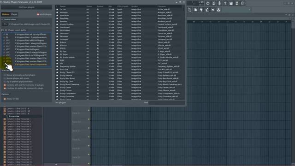Screen dimensions: 295x166
Task: Click the star beside DirectWave
Action: [57, 30]
